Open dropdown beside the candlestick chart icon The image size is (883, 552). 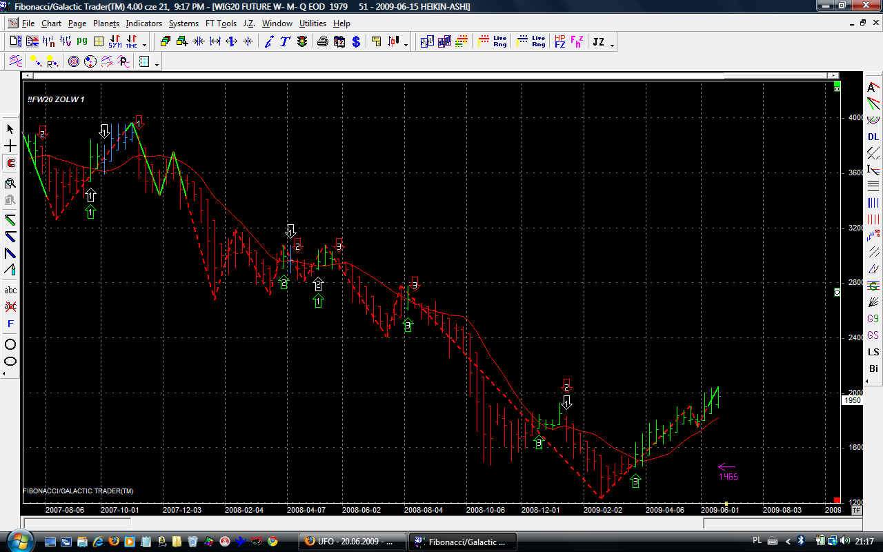tap(406, 45)
